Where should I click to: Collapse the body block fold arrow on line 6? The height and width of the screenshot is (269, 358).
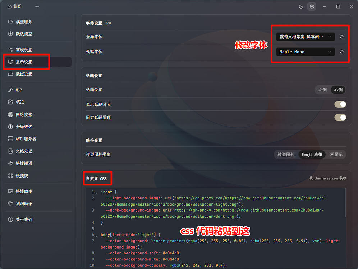tap(96, 236)
